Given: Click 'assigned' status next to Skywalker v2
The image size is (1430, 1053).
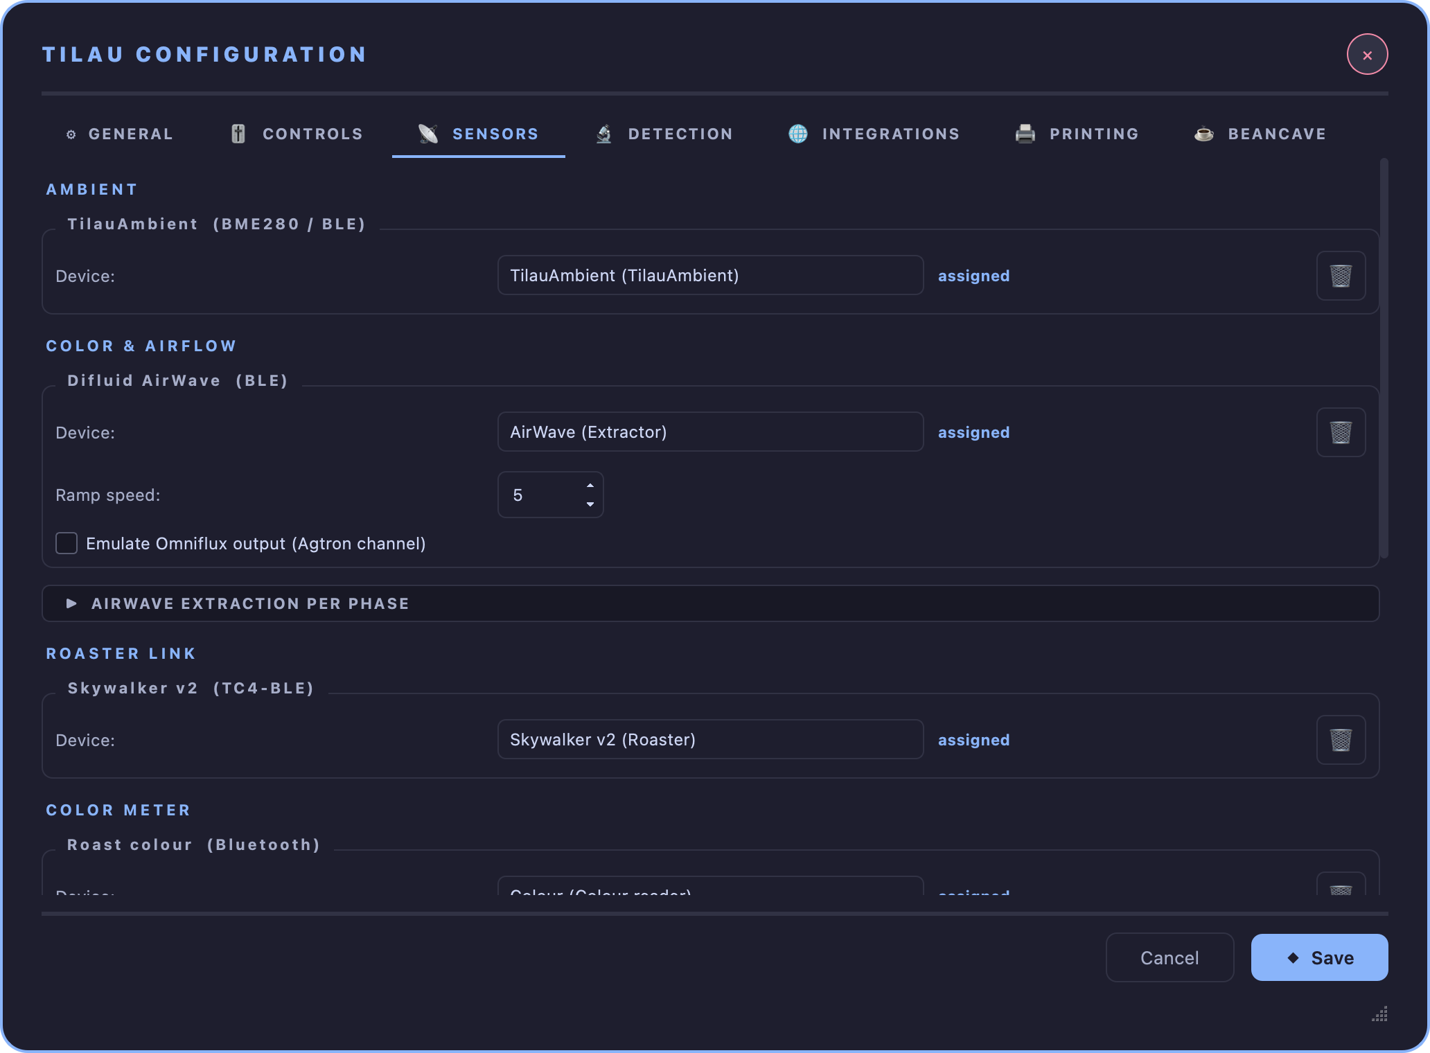Looking at the screenshot, I should pyautogui.click(x=973, y=740).
